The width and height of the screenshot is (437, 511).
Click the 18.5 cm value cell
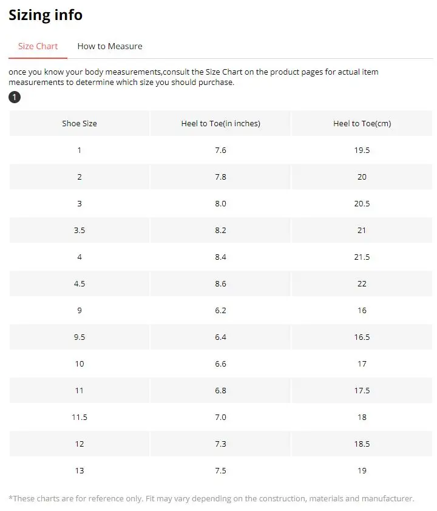[x=362, y=444]
